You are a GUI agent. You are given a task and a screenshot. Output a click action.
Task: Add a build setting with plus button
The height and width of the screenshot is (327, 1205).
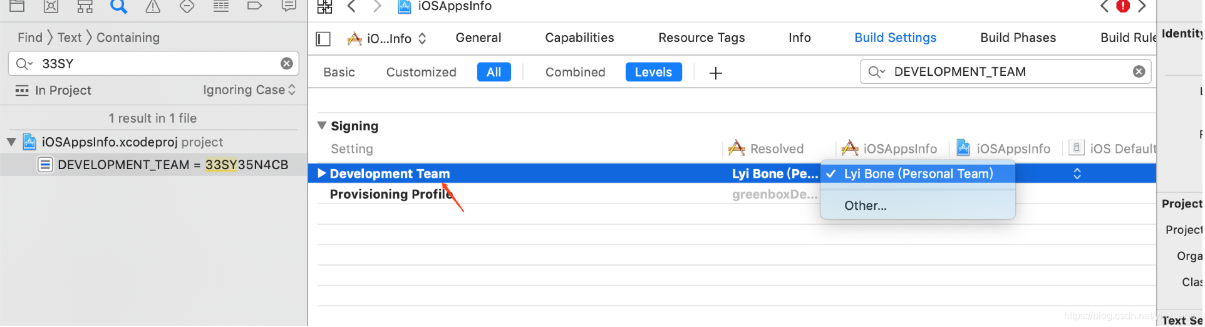click(x=716, y=73)
